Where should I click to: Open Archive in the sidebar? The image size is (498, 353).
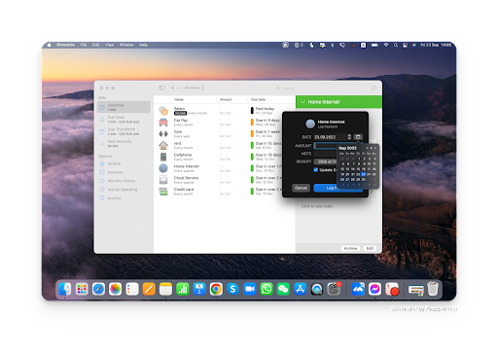124,198
